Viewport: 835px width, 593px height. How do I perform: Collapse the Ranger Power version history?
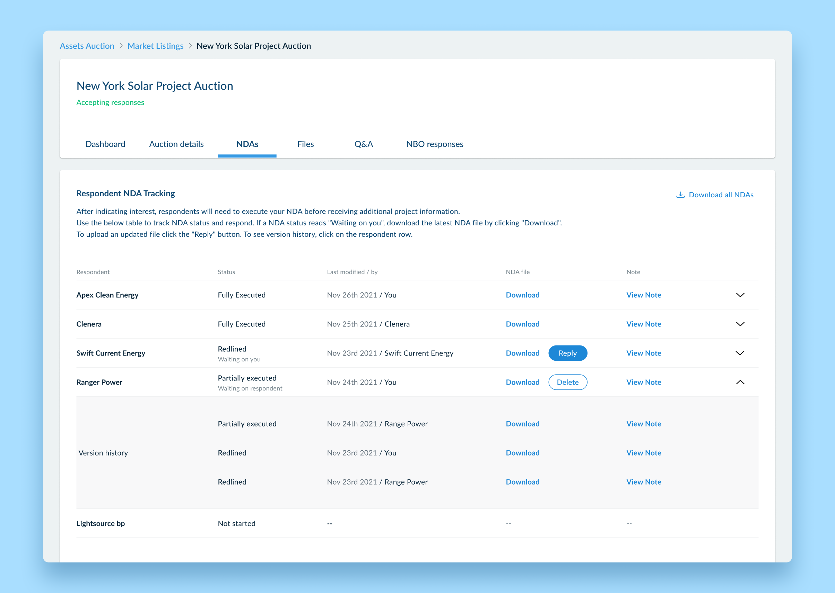740,382
